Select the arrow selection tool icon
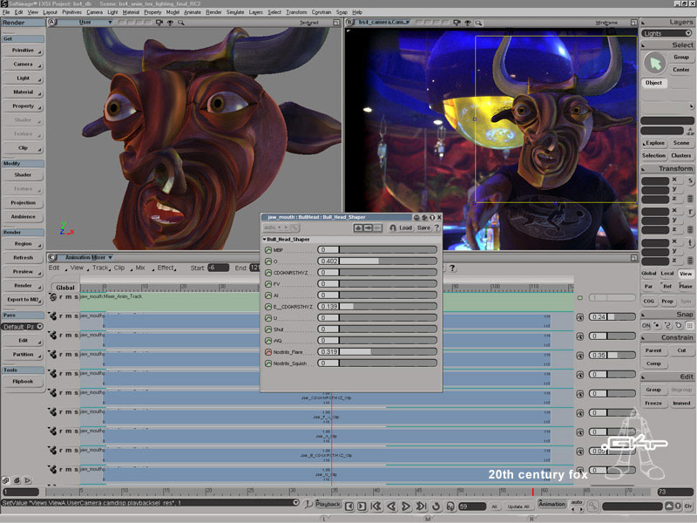This screenshot has width=697, height=523. click(x=654, y=63)
